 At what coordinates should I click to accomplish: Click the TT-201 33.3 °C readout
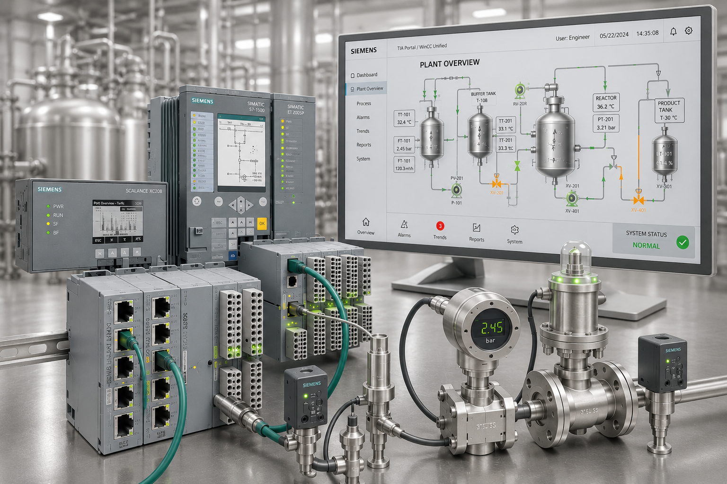coord(505,144)
